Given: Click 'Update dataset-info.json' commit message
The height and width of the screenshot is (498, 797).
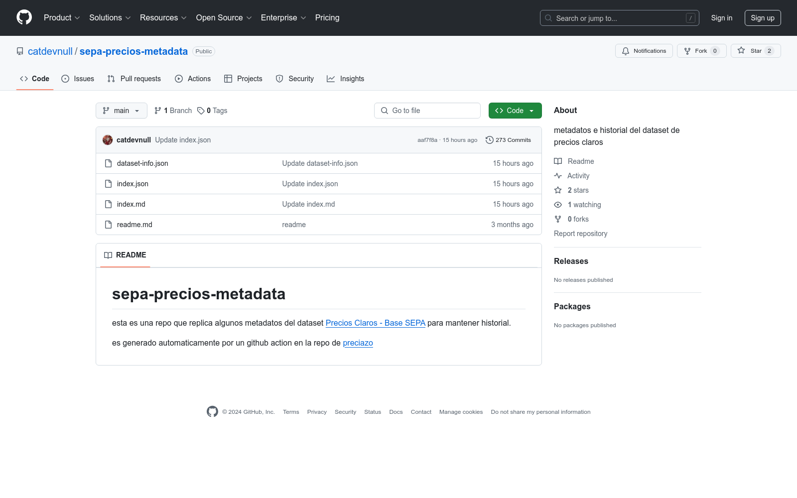Looking at the screenshot, I should (x=320, y=163).
